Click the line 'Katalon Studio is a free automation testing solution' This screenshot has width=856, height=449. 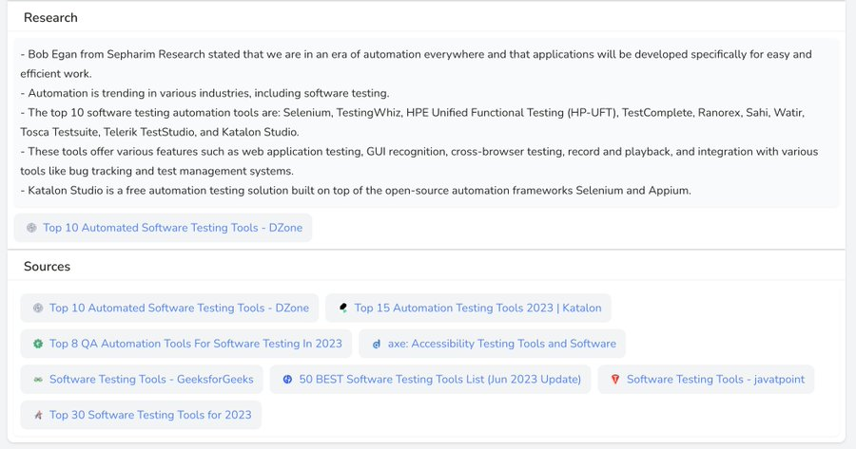click(x=356, y=191)
